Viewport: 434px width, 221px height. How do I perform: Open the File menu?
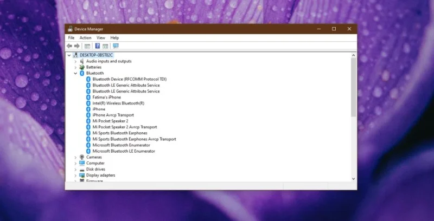pyautogui.click(x=71, y=37)
